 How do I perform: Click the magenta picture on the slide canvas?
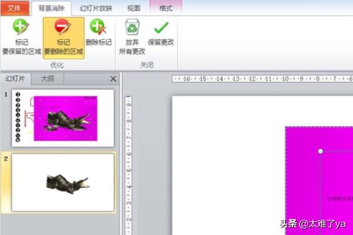pos(319,181)
